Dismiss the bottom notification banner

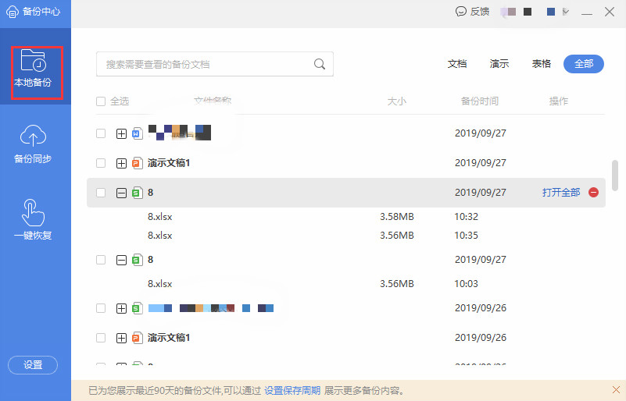pos(616,390)
